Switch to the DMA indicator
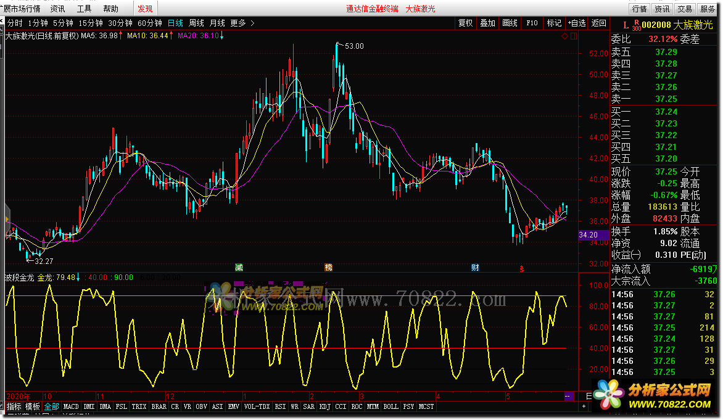The height and width of the screenshot is (420, 723). coord(105,406)
